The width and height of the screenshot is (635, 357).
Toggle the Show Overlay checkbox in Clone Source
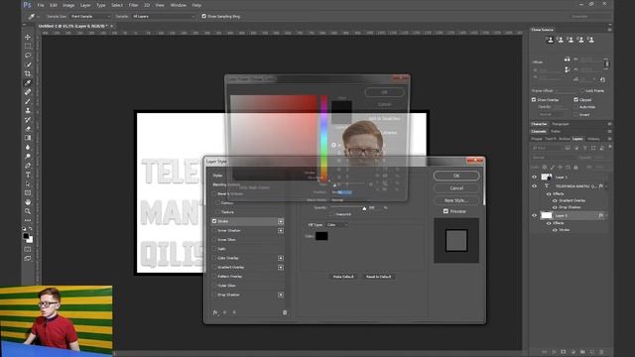coord(534,99)
